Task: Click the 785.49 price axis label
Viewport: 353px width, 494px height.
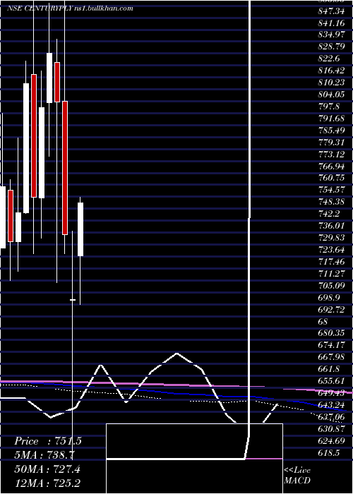Action: 331,130
